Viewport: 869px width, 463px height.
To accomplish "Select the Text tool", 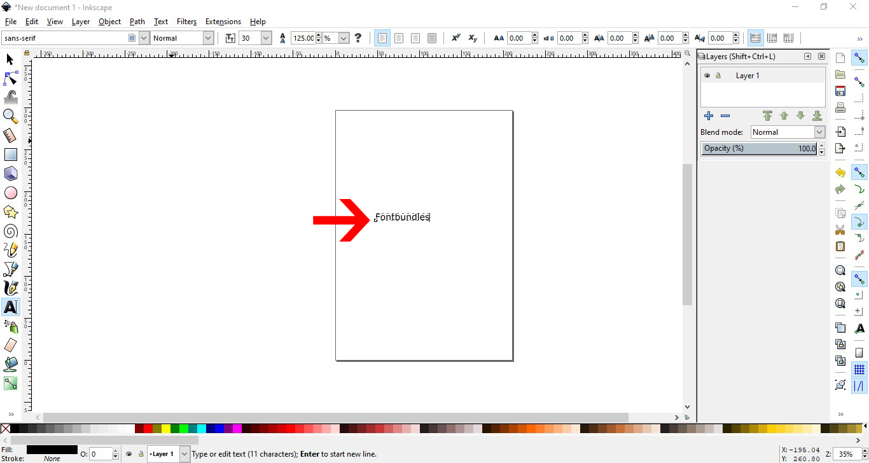I will click(x=10, y=307).
